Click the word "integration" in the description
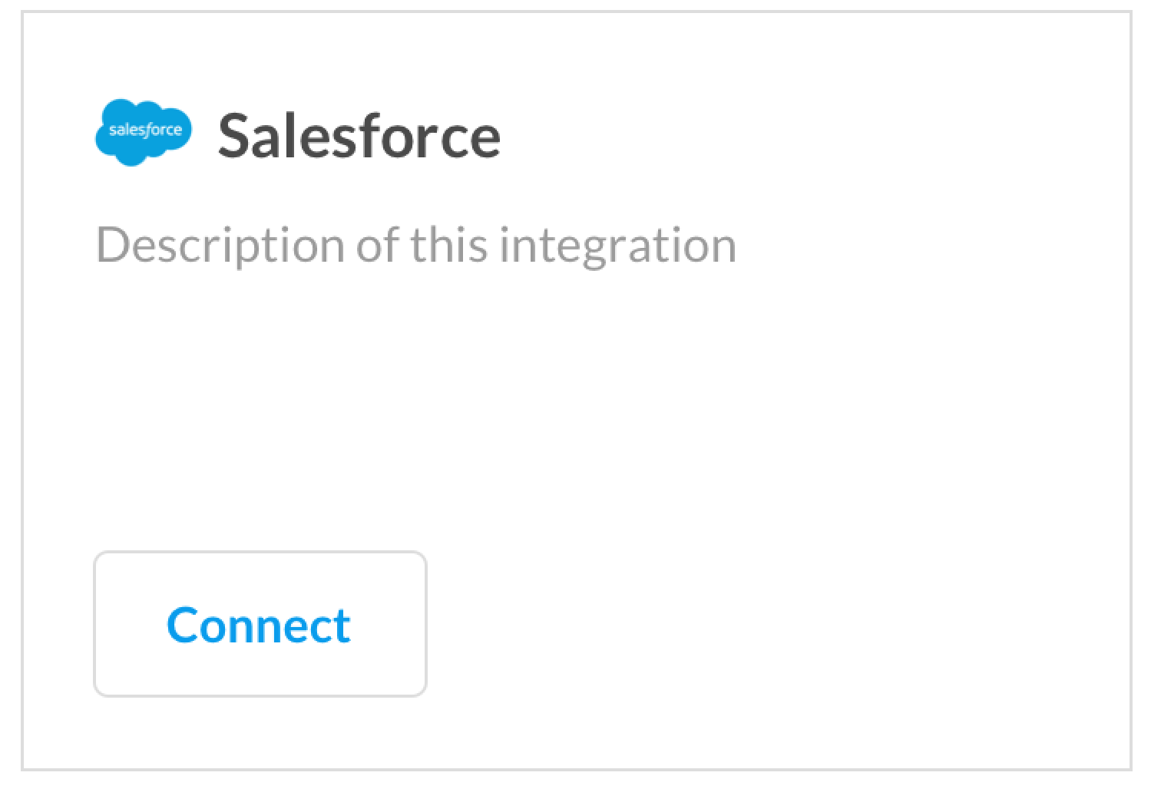 (618, 246)
